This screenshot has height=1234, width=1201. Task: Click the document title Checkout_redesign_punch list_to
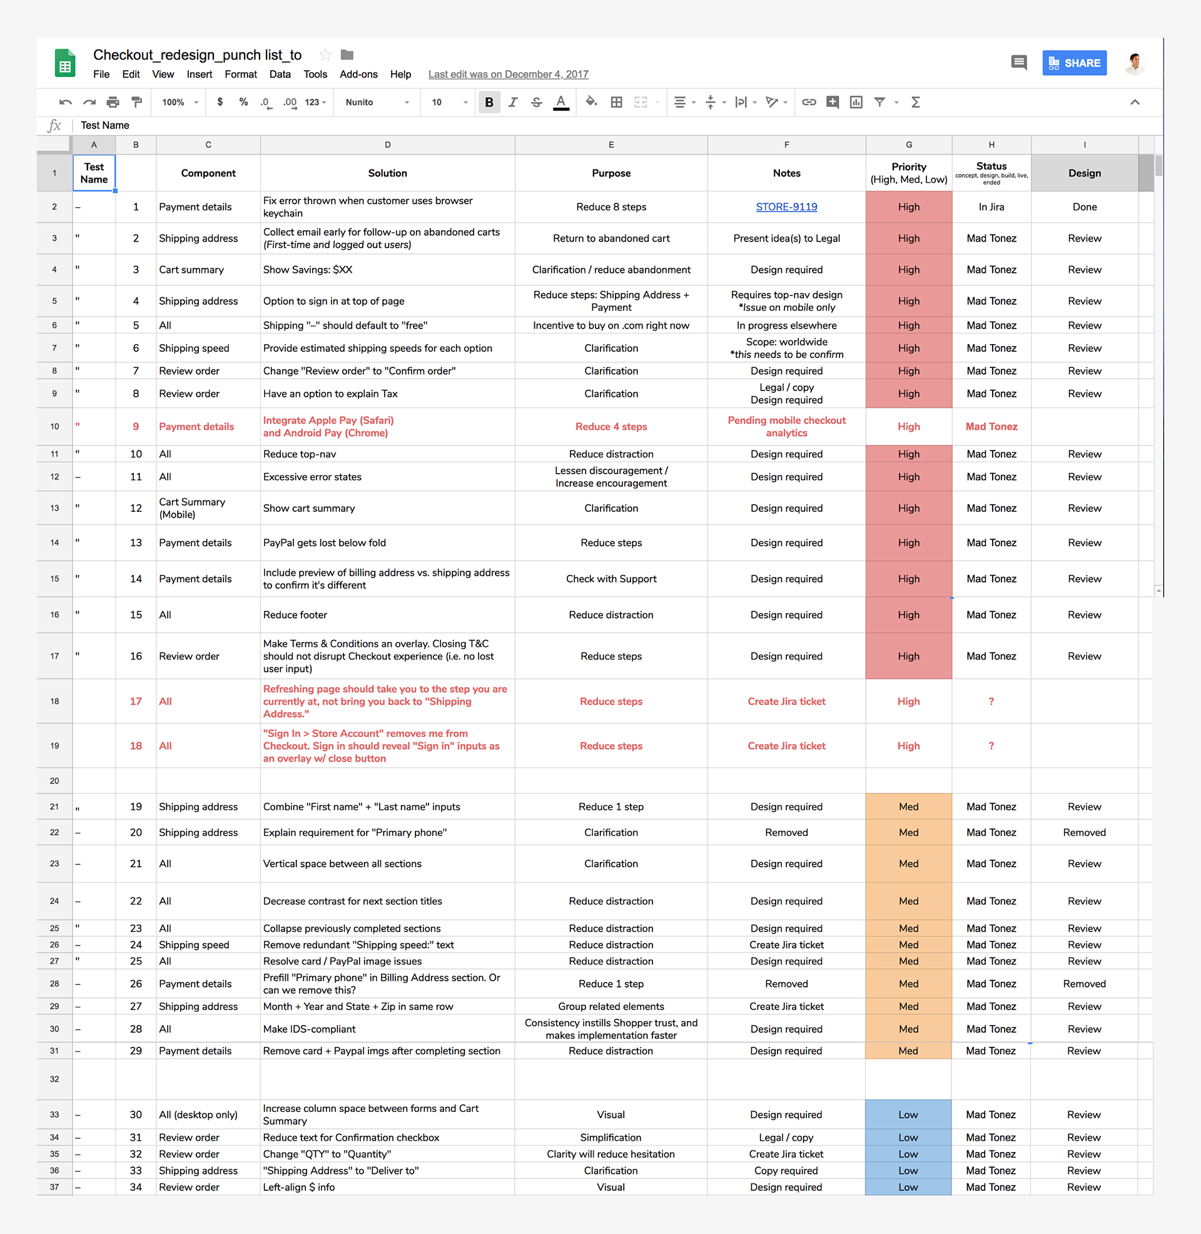[198, 55]
